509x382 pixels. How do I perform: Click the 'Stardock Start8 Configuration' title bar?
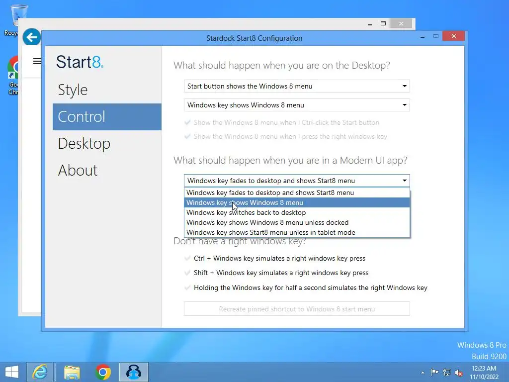[x=254, y=38]
